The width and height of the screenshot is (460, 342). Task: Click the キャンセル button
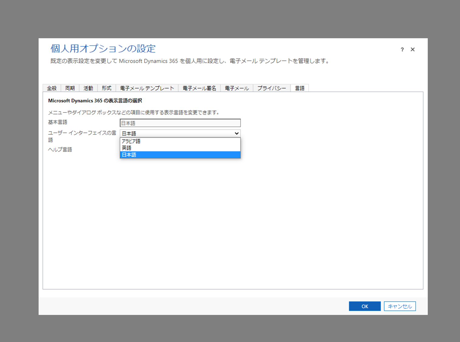point(400,306)
